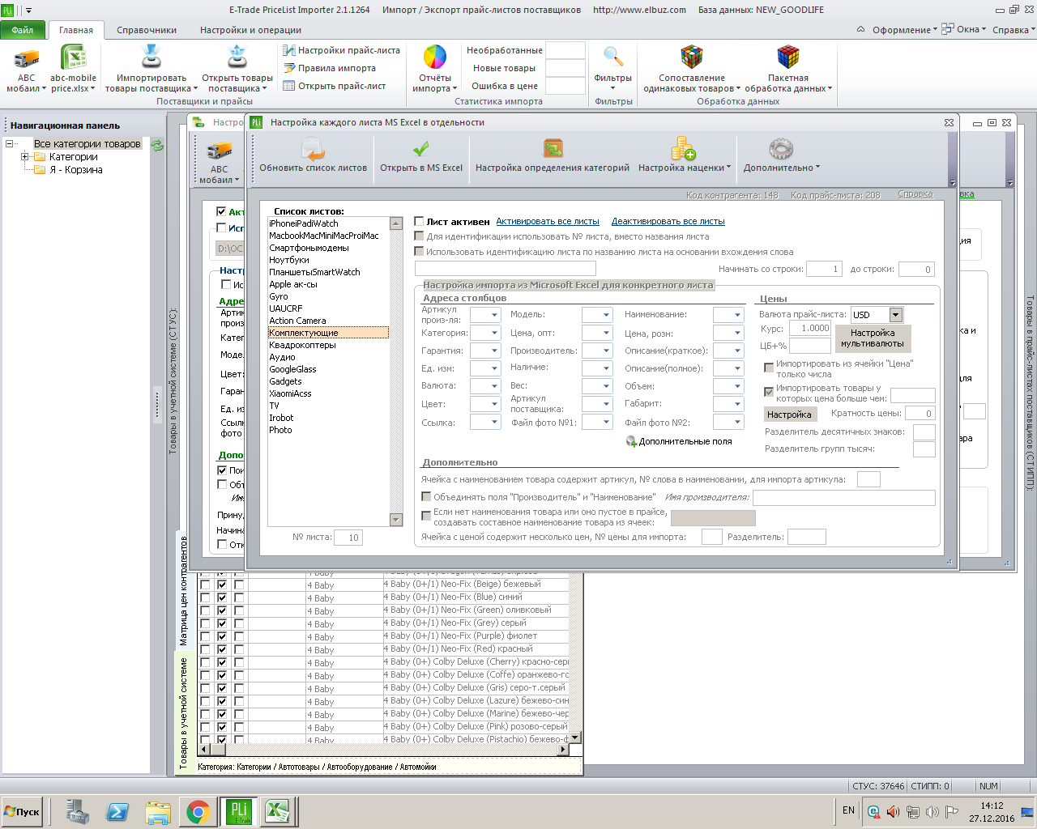Screen dimensions: 1037x829
Task: Open the Валюта прайс-листа USD dropdown
Action: pyautogui.click(x=895, y=315)
